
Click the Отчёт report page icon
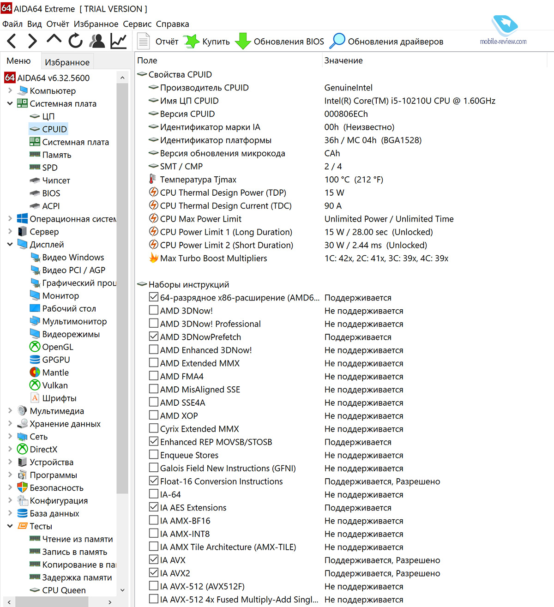(144, 41)
